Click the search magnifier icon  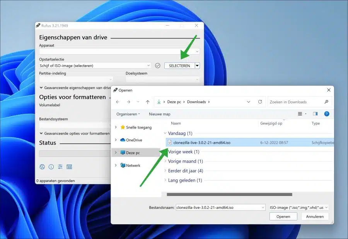[326, 102]
